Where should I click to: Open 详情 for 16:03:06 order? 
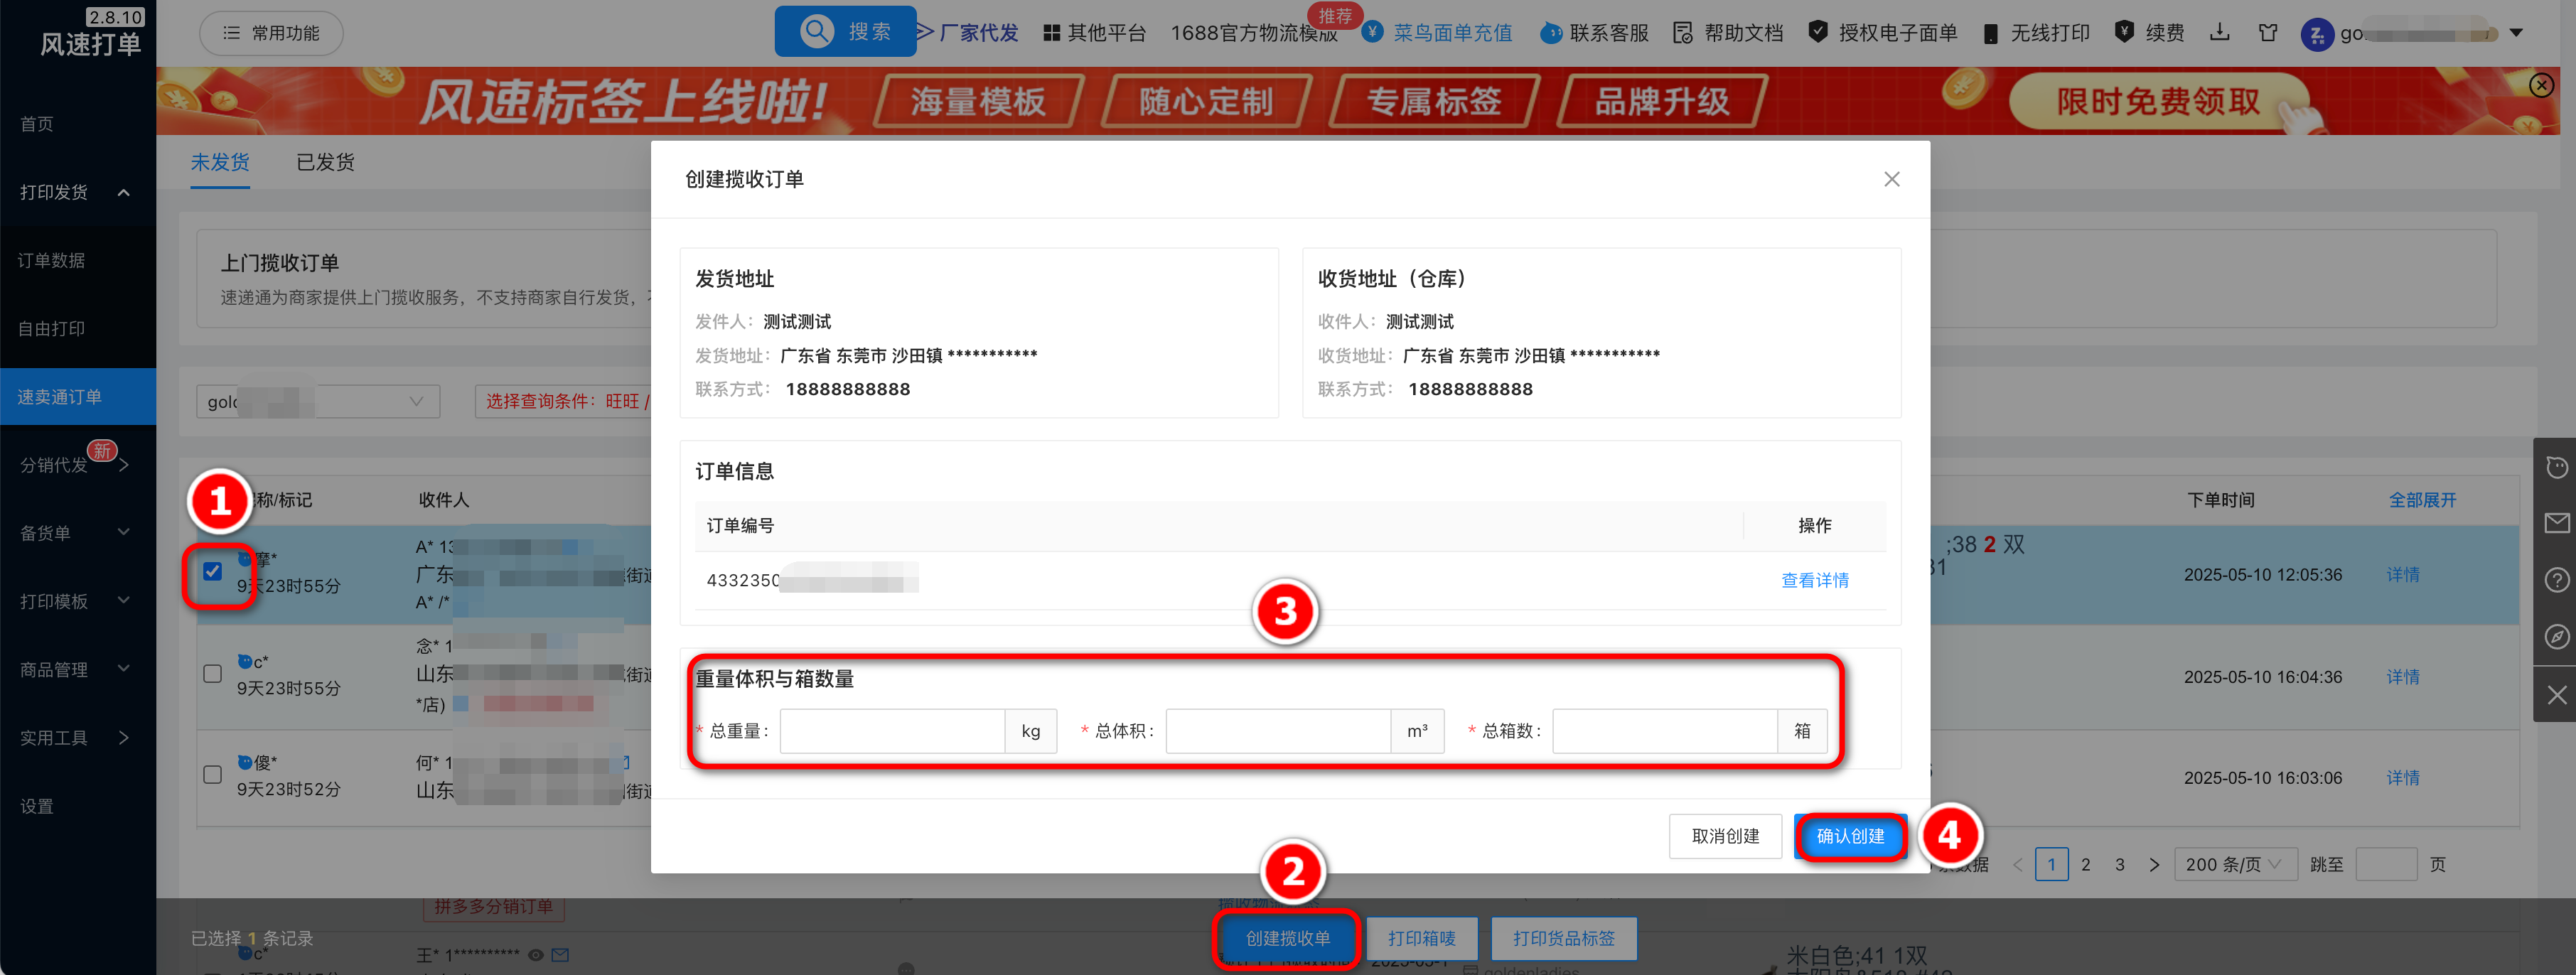[2403, 777]
